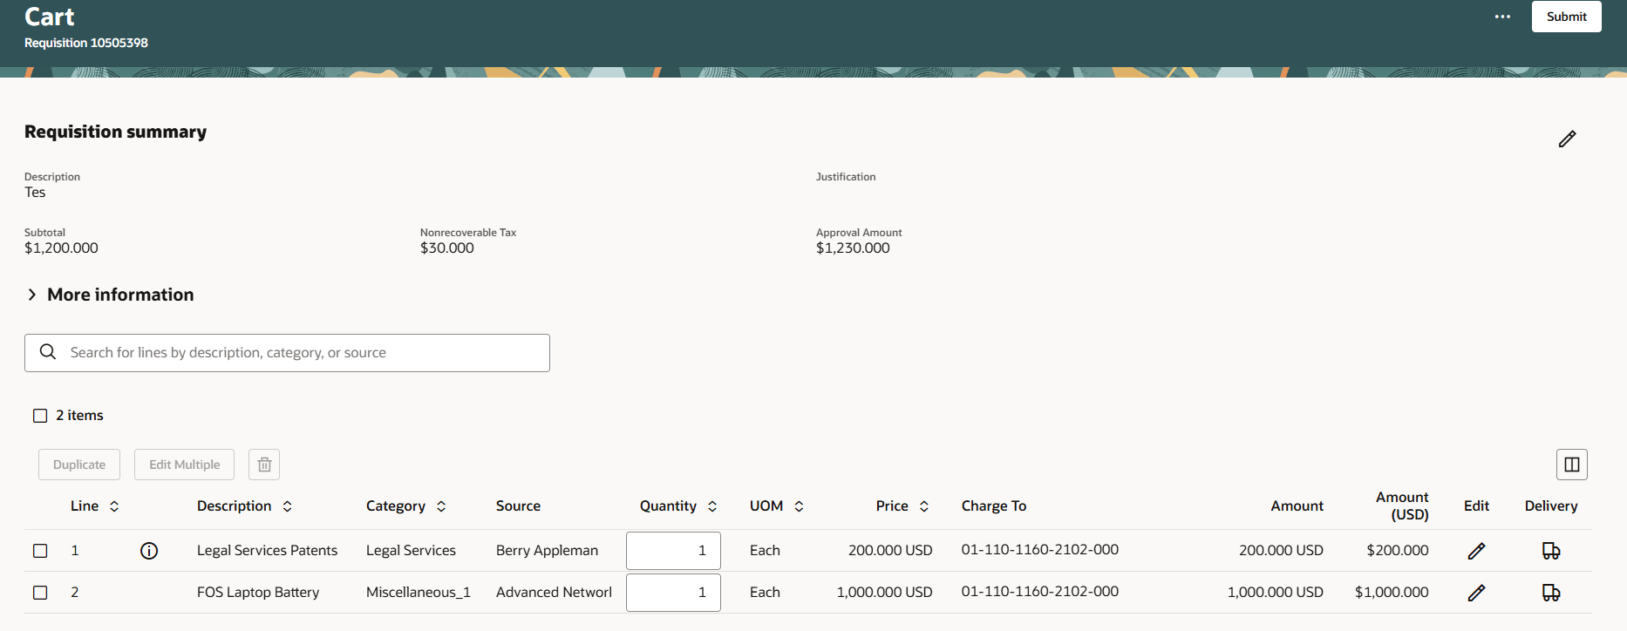
Task: Open the three-dots more actions menu
Action: 1502,17
